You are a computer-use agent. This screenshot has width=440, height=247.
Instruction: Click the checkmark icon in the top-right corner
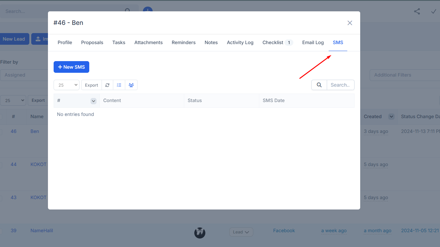click(x=433, y=11)
